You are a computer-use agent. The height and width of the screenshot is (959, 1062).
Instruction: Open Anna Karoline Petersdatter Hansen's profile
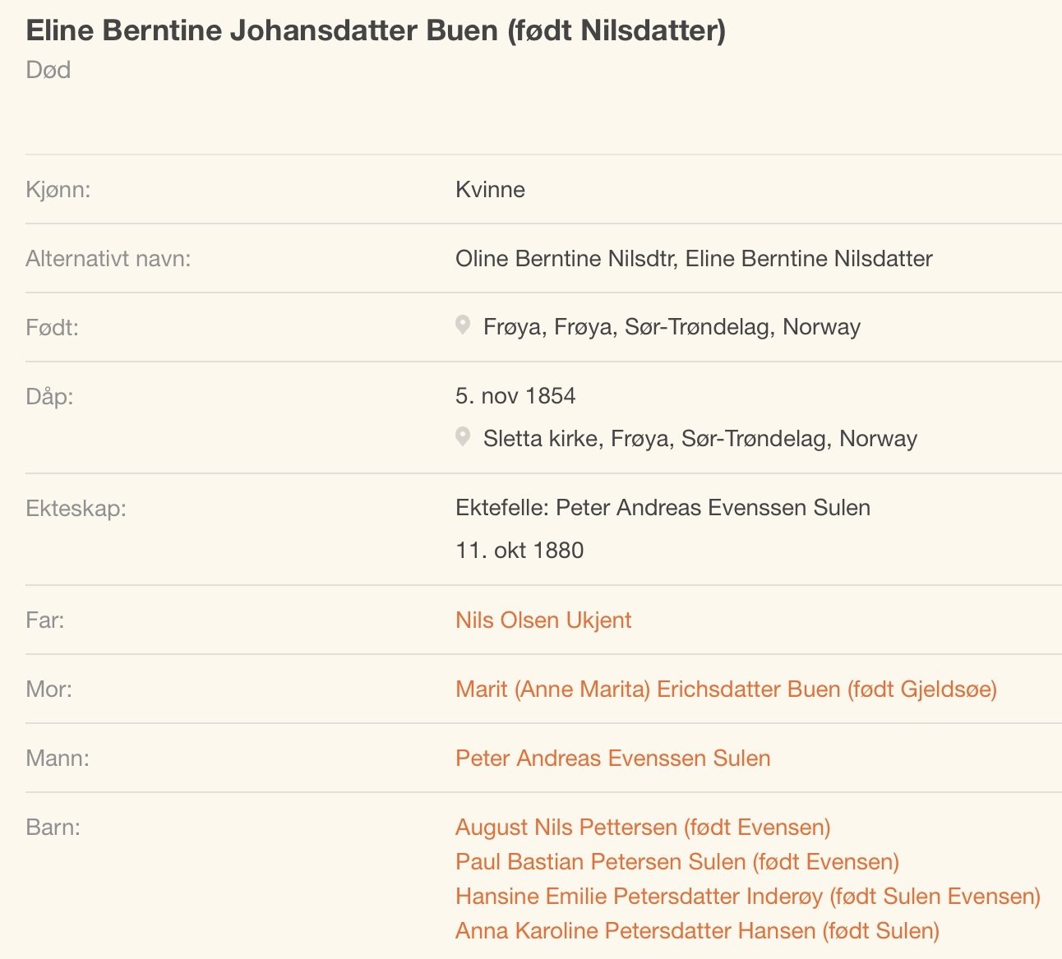697,930
